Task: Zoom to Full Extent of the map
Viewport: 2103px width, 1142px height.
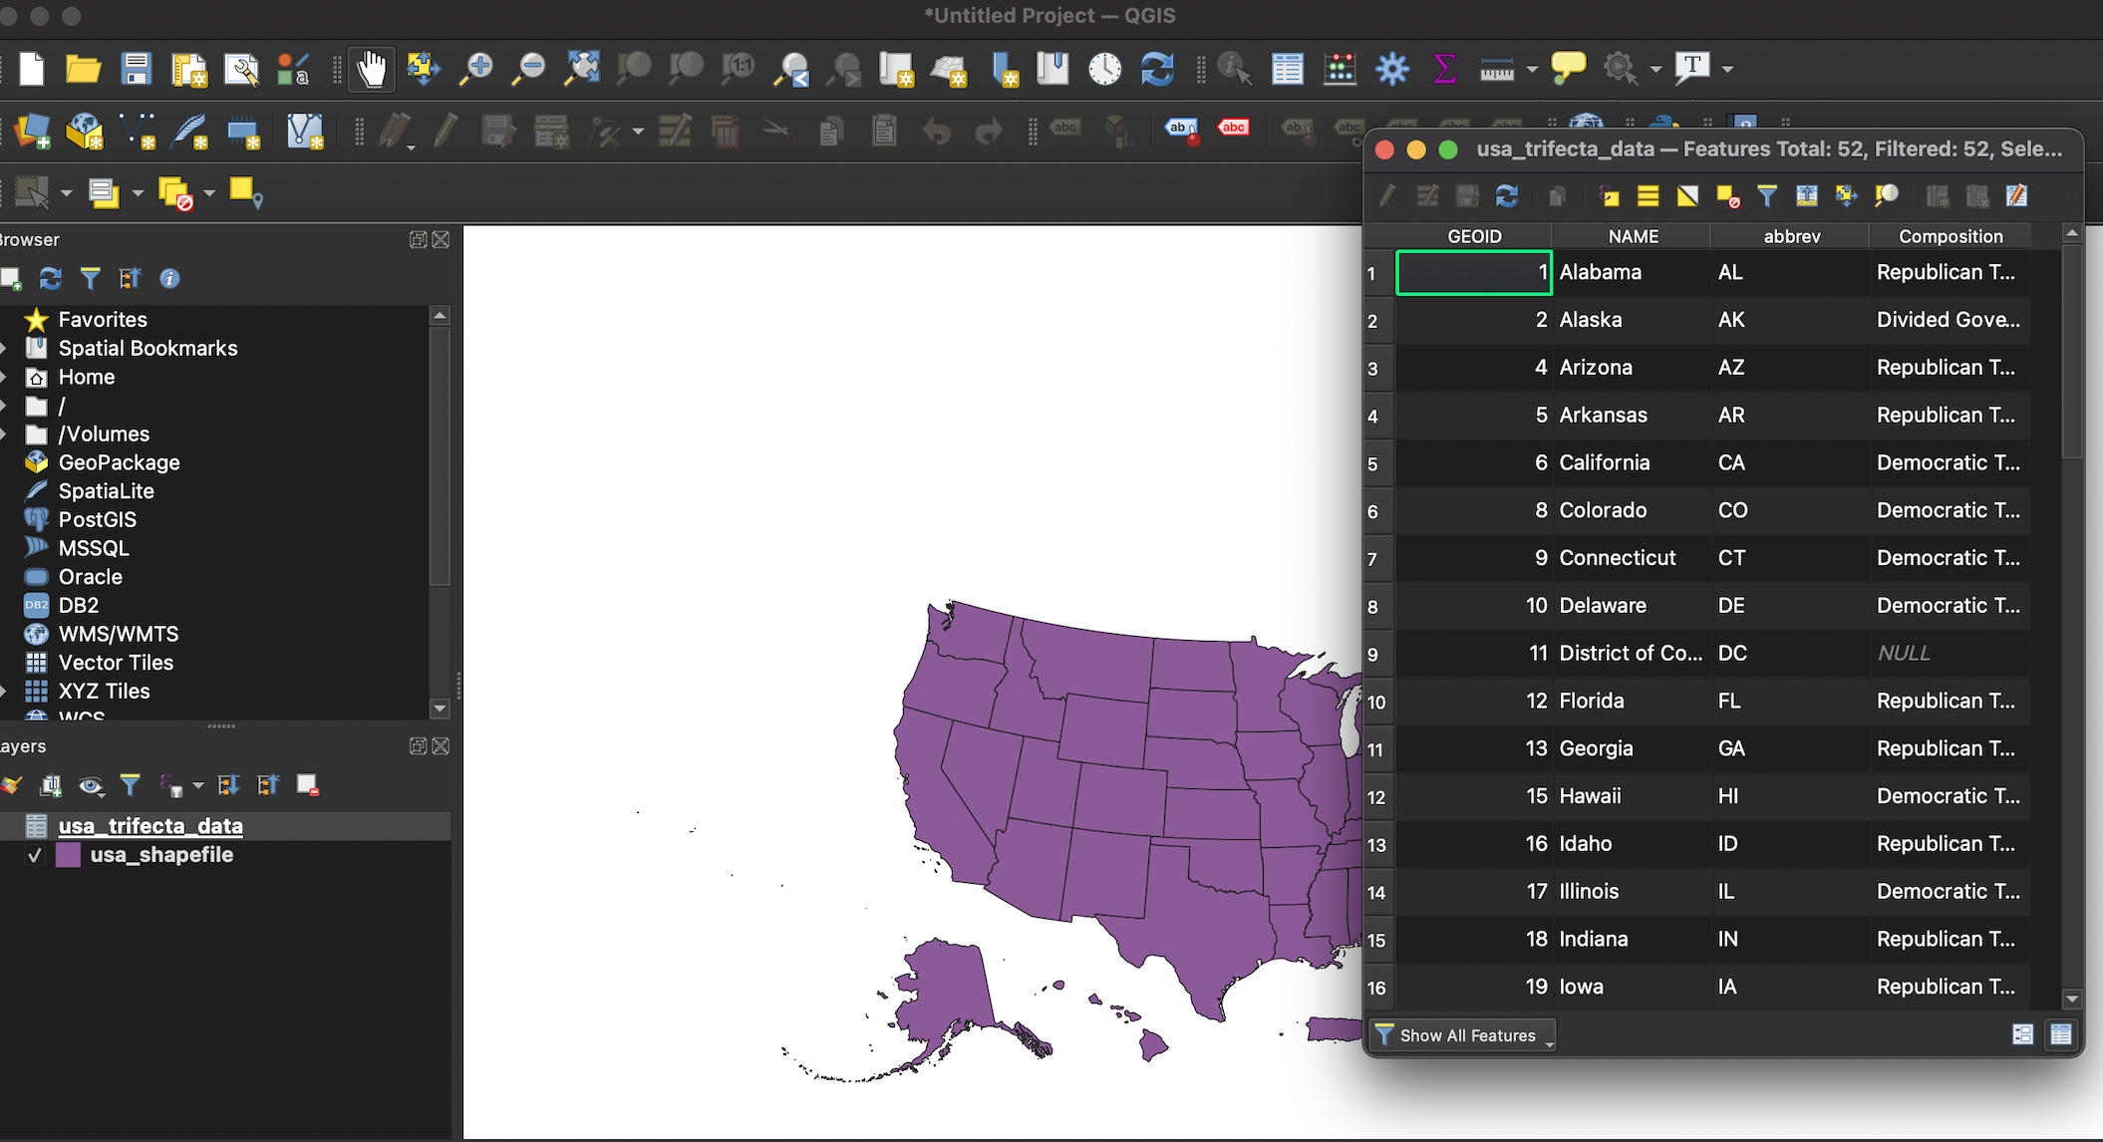Action: pyautogui.click(x=580, y=69)
